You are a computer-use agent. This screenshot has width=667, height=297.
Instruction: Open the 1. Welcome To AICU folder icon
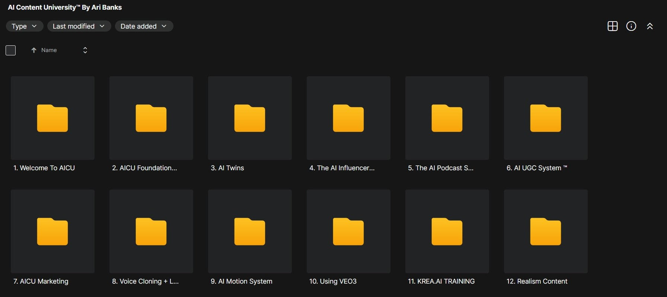(x=52, y=118)
